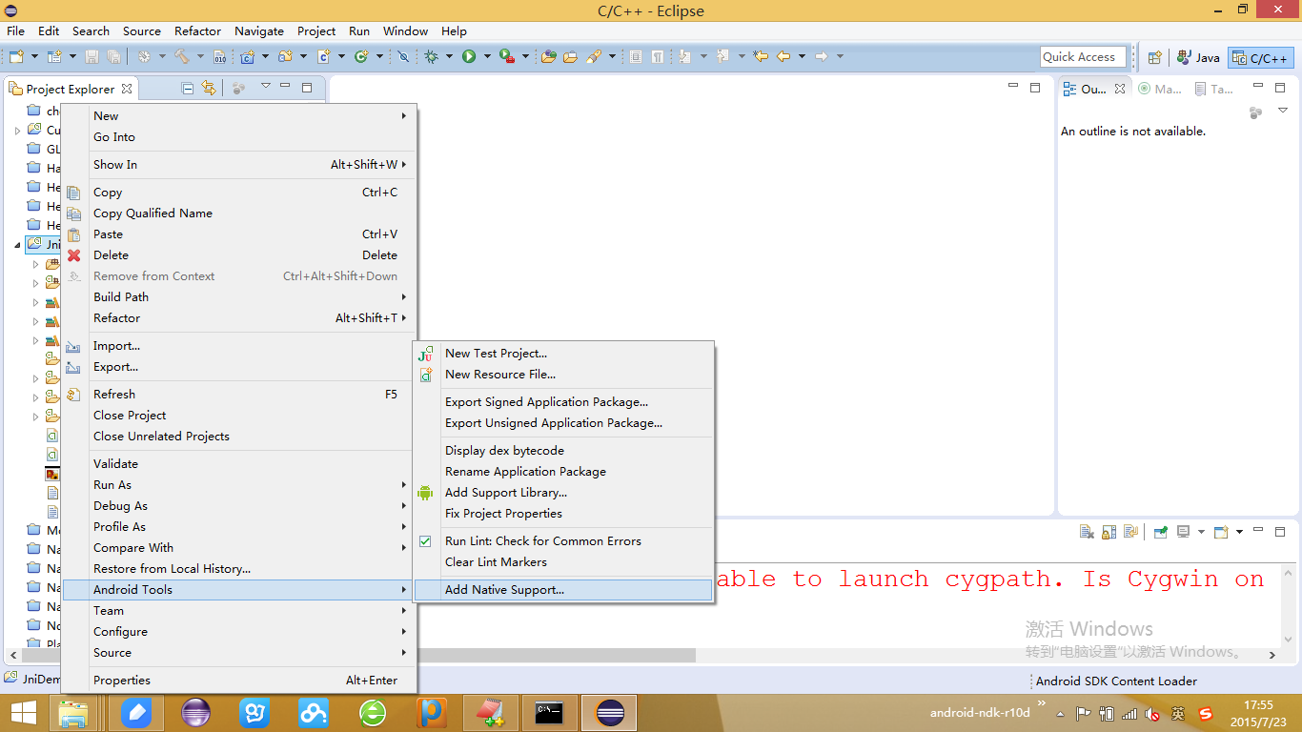The height and width of the screenshot is (732, 1302).
Task: Click the Windows Start button
Action: [23, 713]
